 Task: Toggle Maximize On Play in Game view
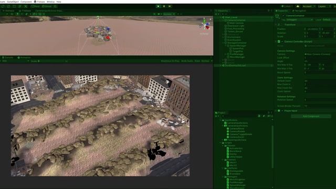(170, 61)
